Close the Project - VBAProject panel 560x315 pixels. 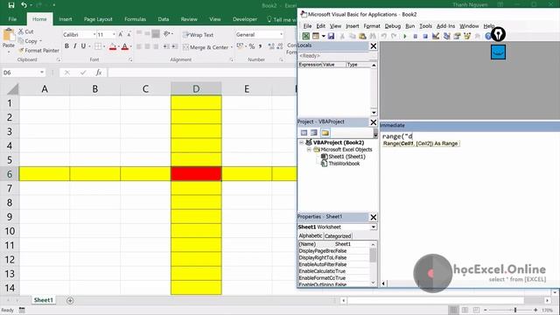374,122
